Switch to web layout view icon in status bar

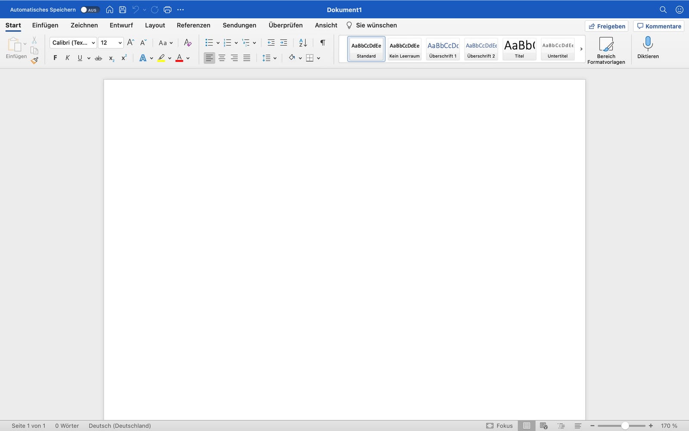coord(544,426)
